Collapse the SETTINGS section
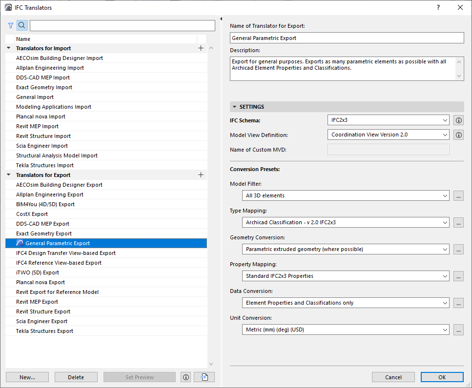This screenshot has width=472, height=388. point(235,107)
